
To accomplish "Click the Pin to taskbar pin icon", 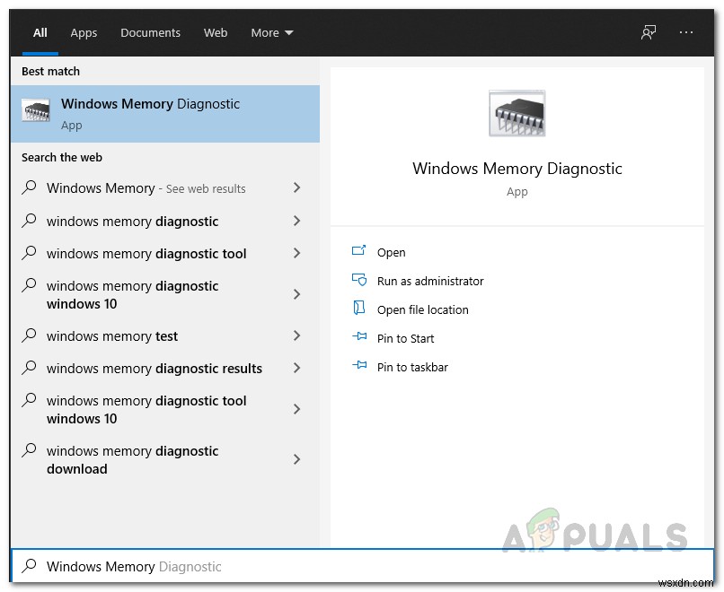I will point(359,367).
